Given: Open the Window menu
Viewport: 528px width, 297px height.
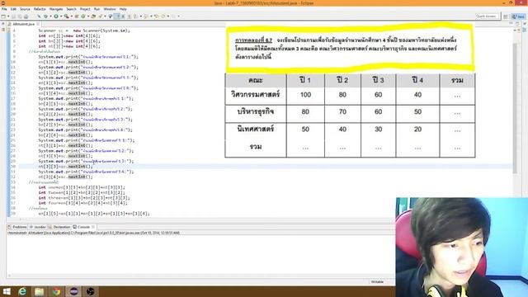Looking at the screenshot, I should point(110,9).
